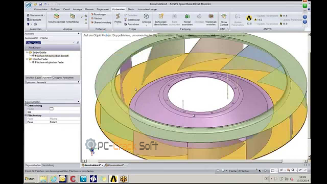Viewport: 327px width, 184px height.
Task: Click the red C taskbar icon
Action: coord(73,179)
